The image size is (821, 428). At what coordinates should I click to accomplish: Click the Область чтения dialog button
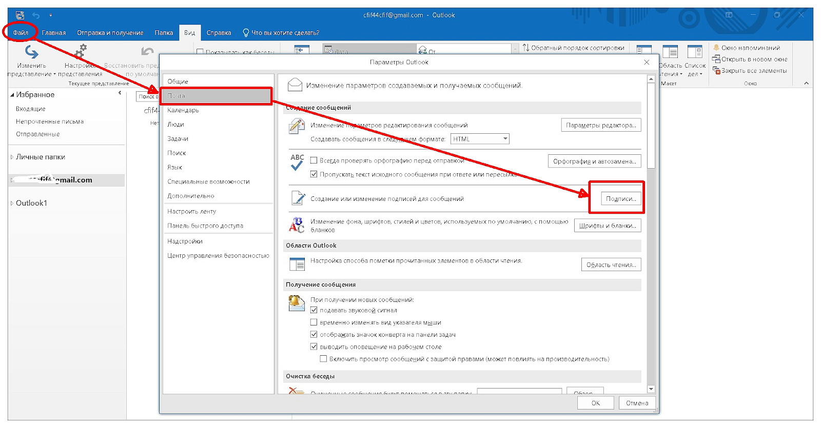611,264
